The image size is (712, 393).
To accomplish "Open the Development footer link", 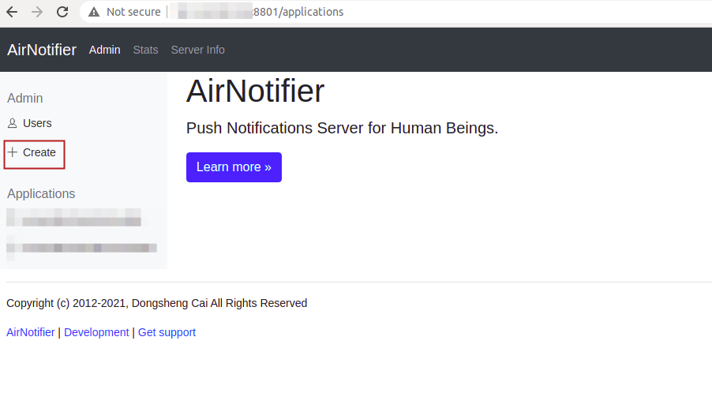I will click(x=96, y=332).
